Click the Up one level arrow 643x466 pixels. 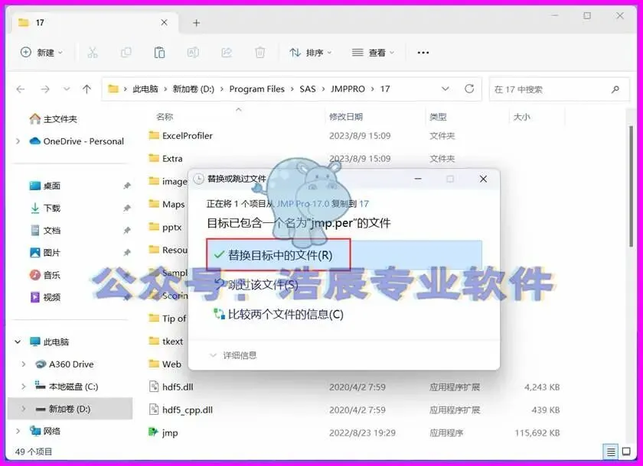86,89
